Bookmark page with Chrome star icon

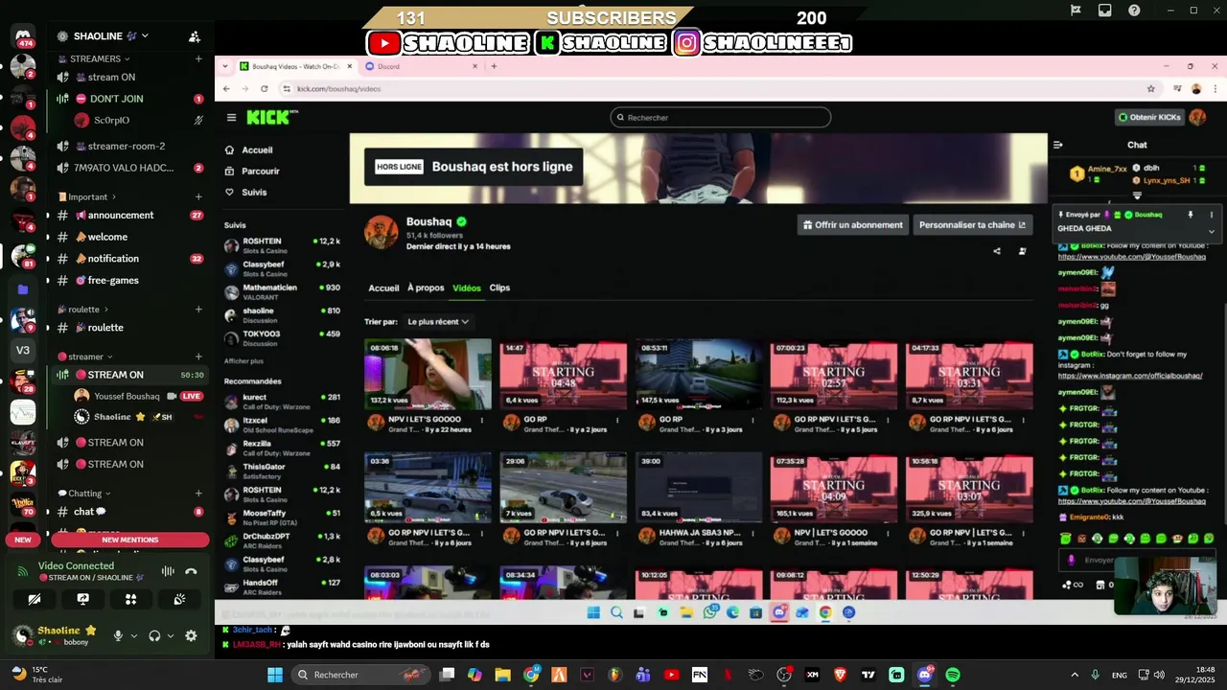click(1151, 88)
